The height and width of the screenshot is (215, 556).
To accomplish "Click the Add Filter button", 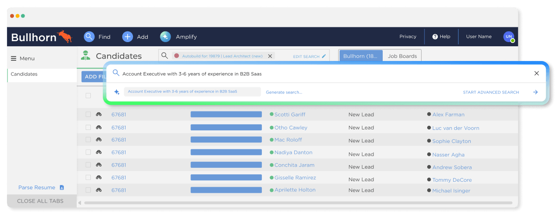I will pyautogui.click(x=95, y=77).
